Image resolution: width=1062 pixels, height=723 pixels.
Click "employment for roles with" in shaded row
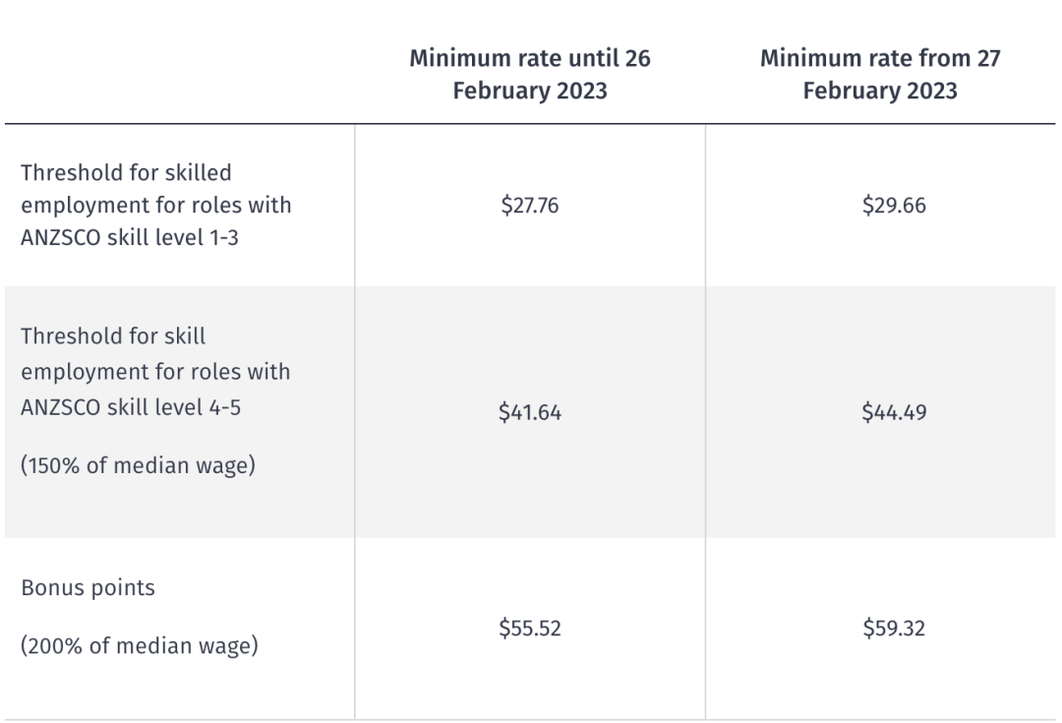155,372
